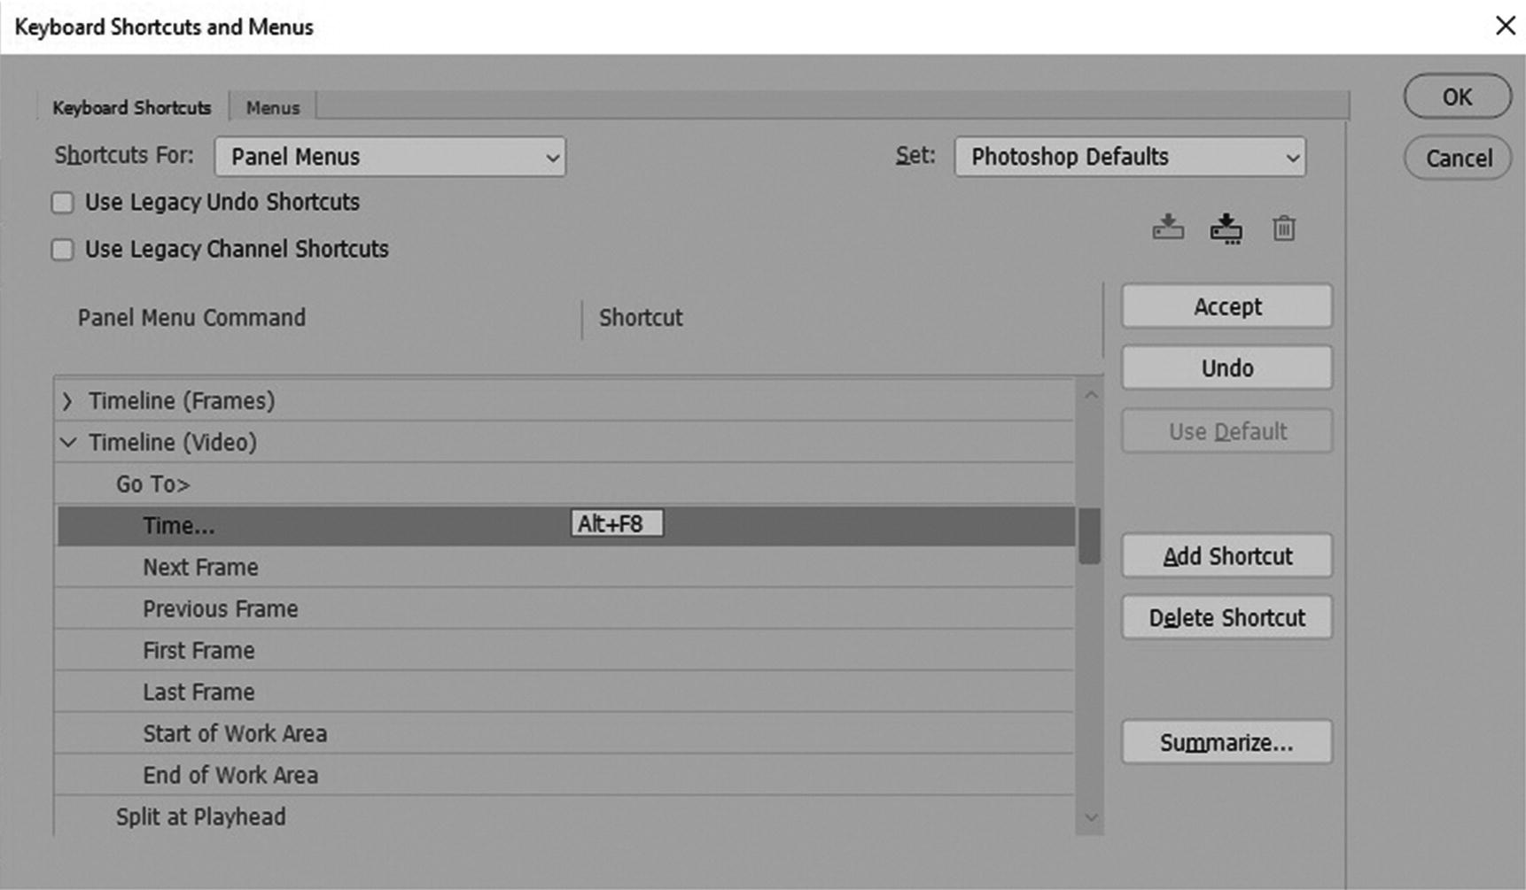
Task: Enable Use Legacy Channel Shortcuts checkbox
Action: coord(63,250)
